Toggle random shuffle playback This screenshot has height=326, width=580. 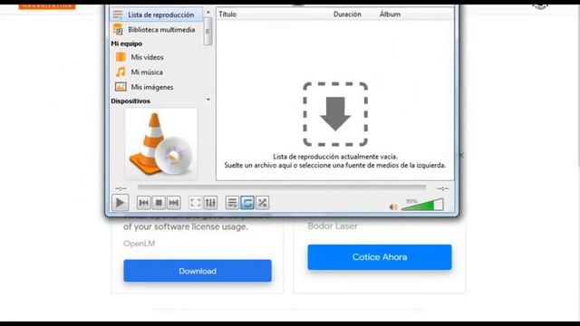(x=262, y=203)
